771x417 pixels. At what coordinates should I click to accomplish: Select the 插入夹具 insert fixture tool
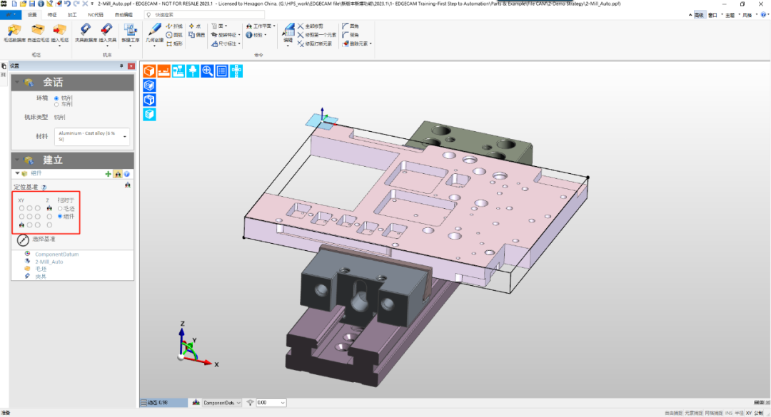[x=107, y=33]
